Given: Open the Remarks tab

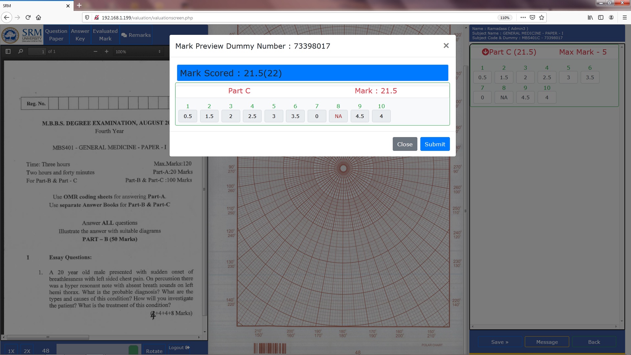Looking at the screenshot, I should coord(136,35).
